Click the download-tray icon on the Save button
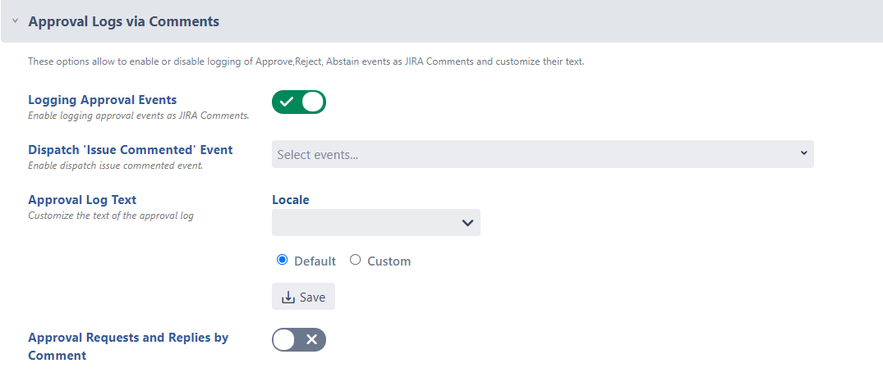Viewport: 883px width, 377px height. 287,298
